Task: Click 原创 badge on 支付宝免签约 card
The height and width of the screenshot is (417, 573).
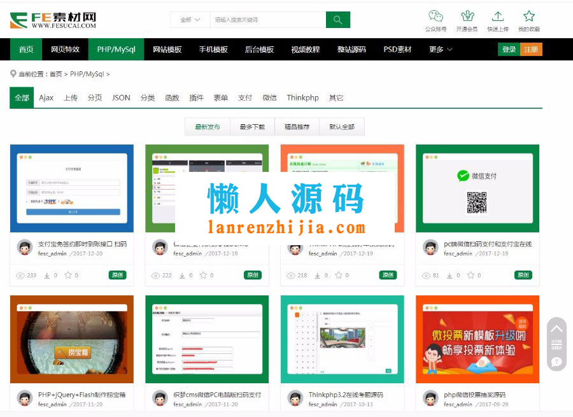Action: (117, 275)
